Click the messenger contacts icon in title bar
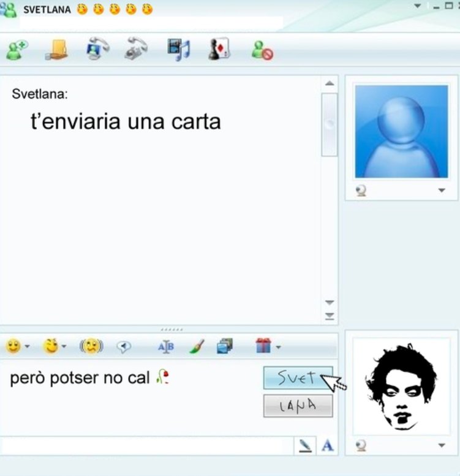 click(x=9, y=9)
